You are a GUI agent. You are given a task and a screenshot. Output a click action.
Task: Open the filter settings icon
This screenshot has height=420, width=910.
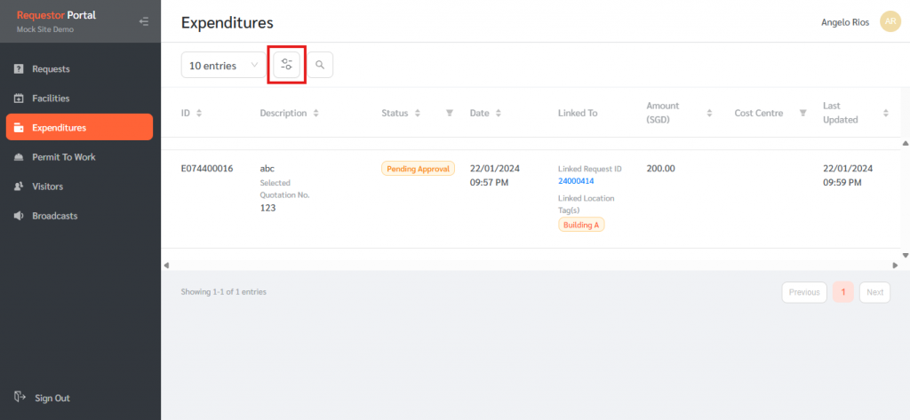(x=286, y=65)
